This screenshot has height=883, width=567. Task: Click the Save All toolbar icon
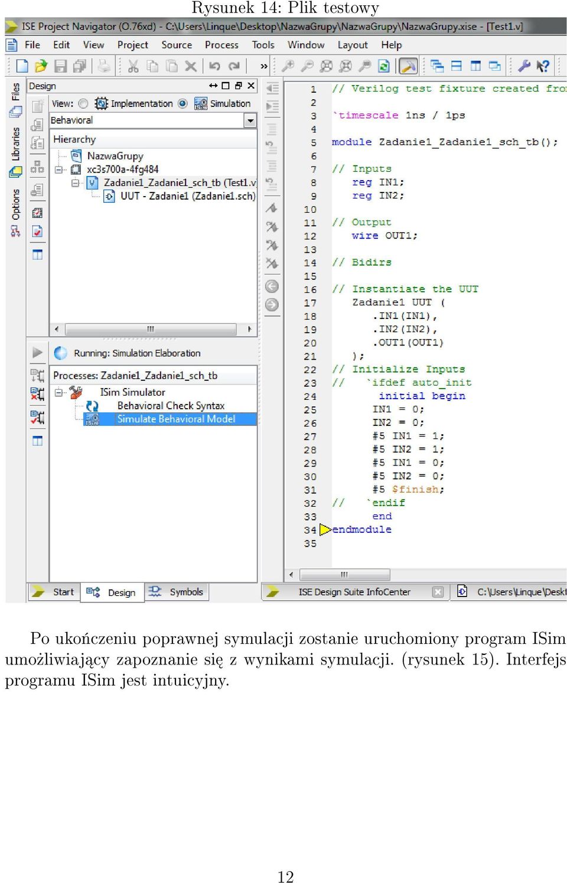[x=79, y=66]
